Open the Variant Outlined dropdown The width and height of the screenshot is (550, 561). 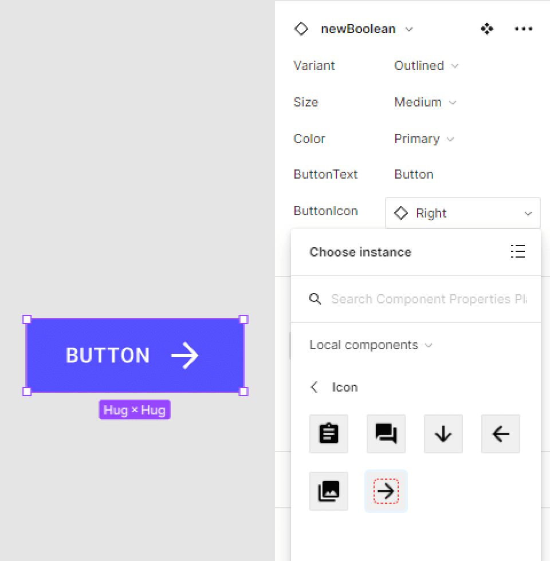click(x=426, y=66)
